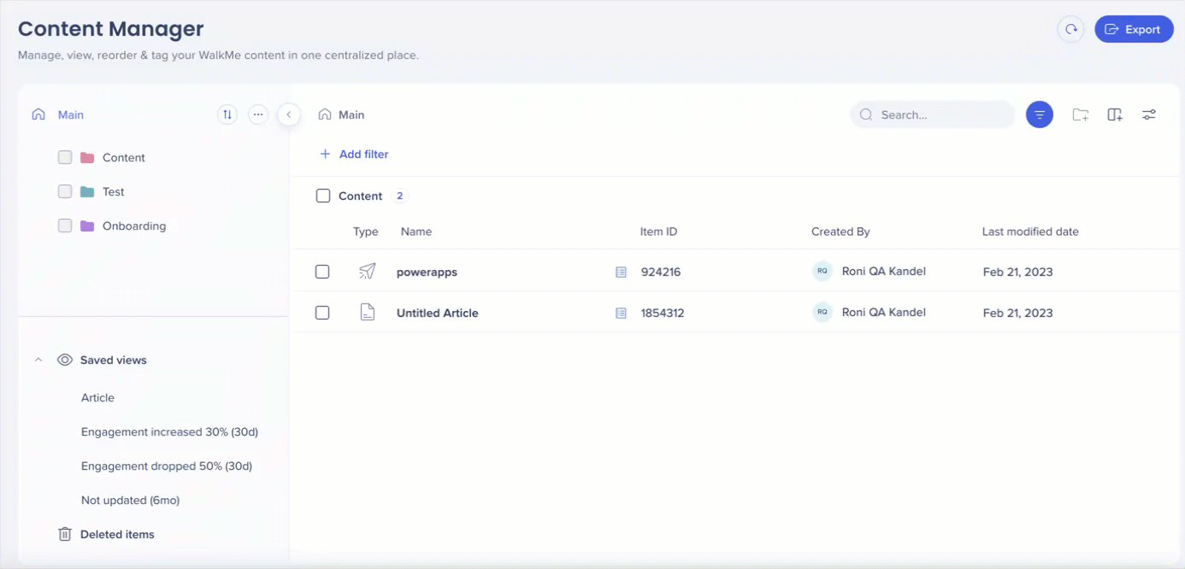Open the sliders settings icon
The image size is (1185, 569).
(1149, 114)
